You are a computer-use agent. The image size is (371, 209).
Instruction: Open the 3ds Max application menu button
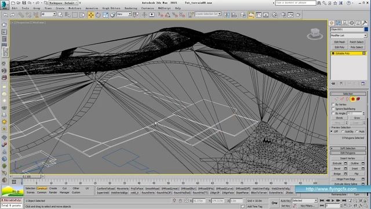click(5, 5)
